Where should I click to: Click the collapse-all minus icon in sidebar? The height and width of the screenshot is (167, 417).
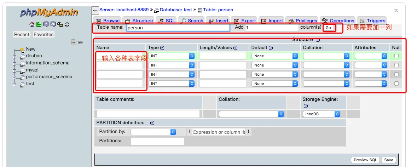pyautogui.click(x=74, y=42)
